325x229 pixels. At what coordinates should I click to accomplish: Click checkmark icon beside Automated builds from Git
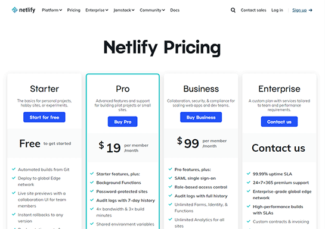tap(14, 169)
